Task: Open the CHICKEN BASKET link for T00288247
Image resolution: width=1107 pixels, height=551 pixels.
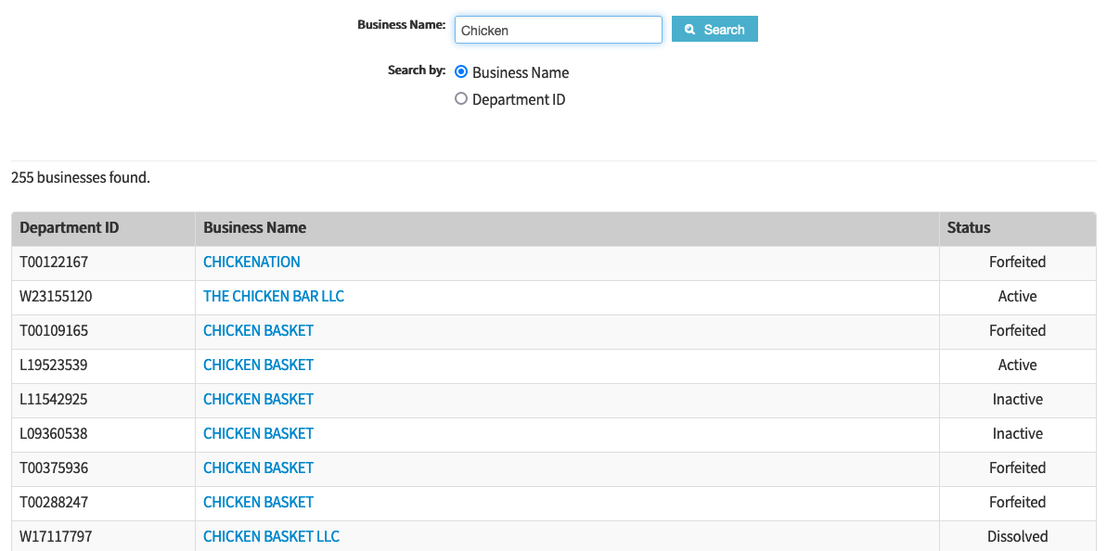Action: coord(258,503)
